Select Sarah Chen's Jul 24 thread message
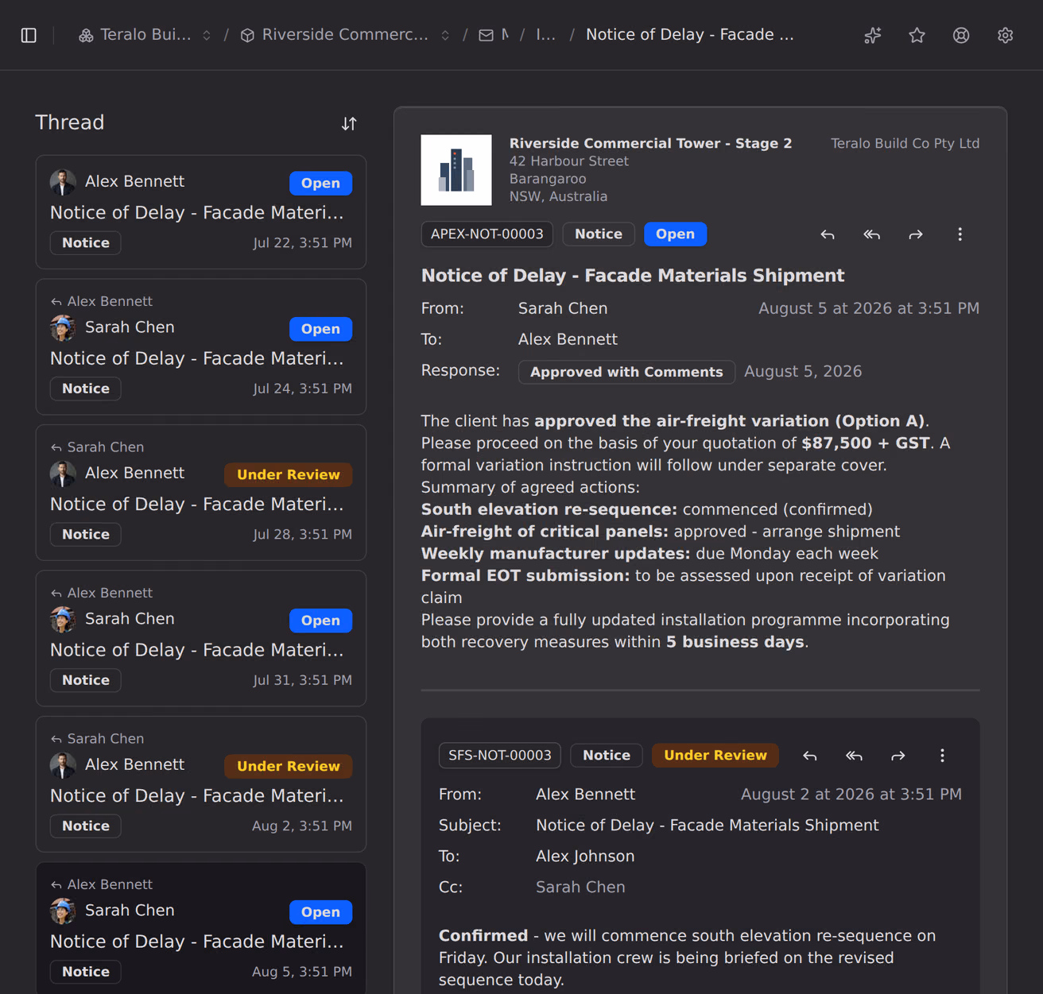The width and height of the screenshot is (1043, 994). (201, 346)
